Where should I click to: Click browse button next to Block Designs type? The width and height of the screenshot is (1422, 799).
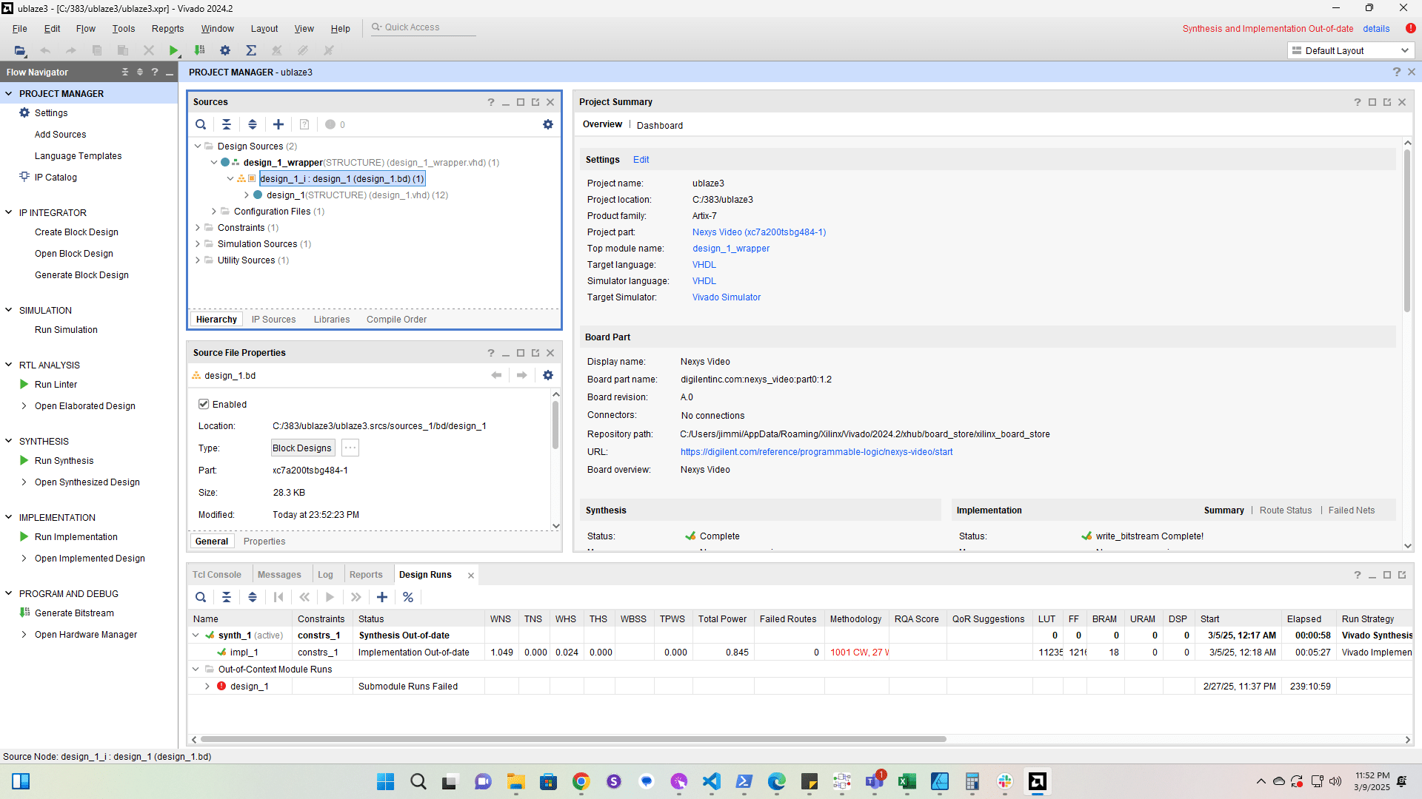pyautogui.click(x=350, y=448)
